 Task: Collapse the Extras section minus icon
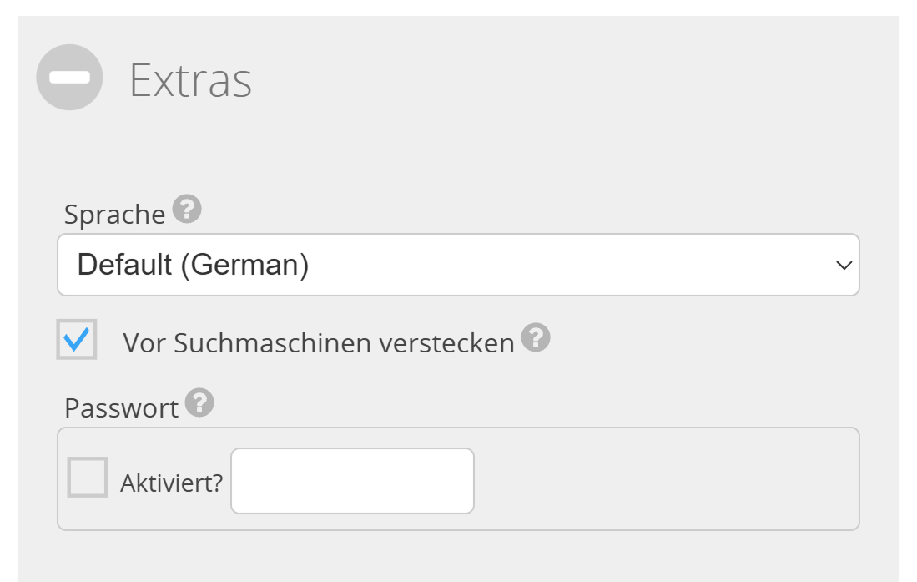(69, 77)
